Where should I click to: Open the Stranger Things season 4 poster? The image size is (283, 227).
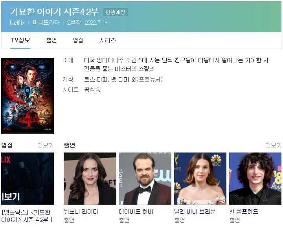click(x=28, y=96)
